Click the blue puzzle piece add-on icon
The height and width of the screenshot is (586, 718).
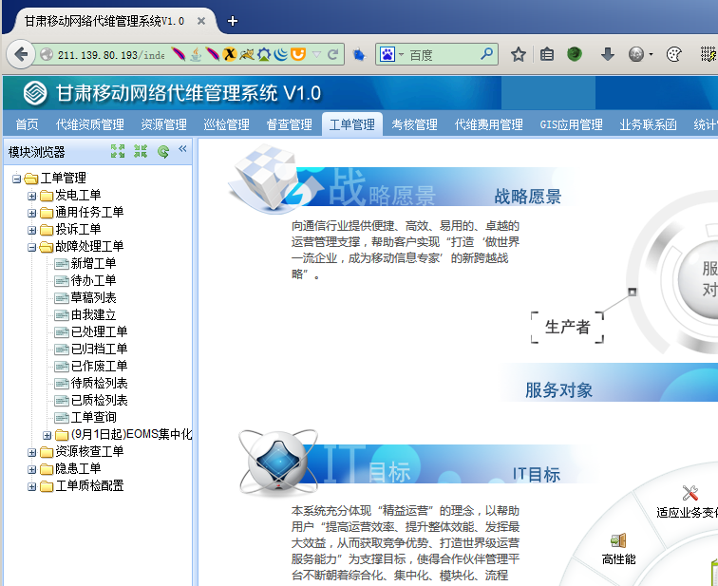(359, 55)
